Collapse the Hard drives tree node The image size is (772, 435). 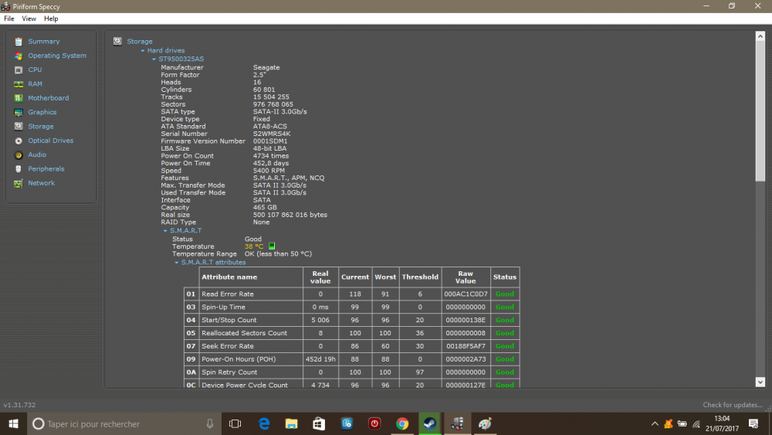coord(143,51)
